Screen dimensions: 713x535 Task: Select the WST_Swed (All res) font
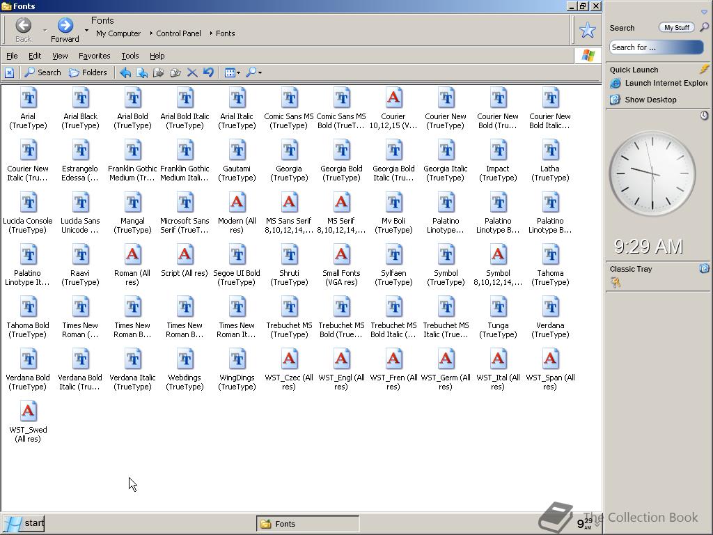tap(28, 421)
